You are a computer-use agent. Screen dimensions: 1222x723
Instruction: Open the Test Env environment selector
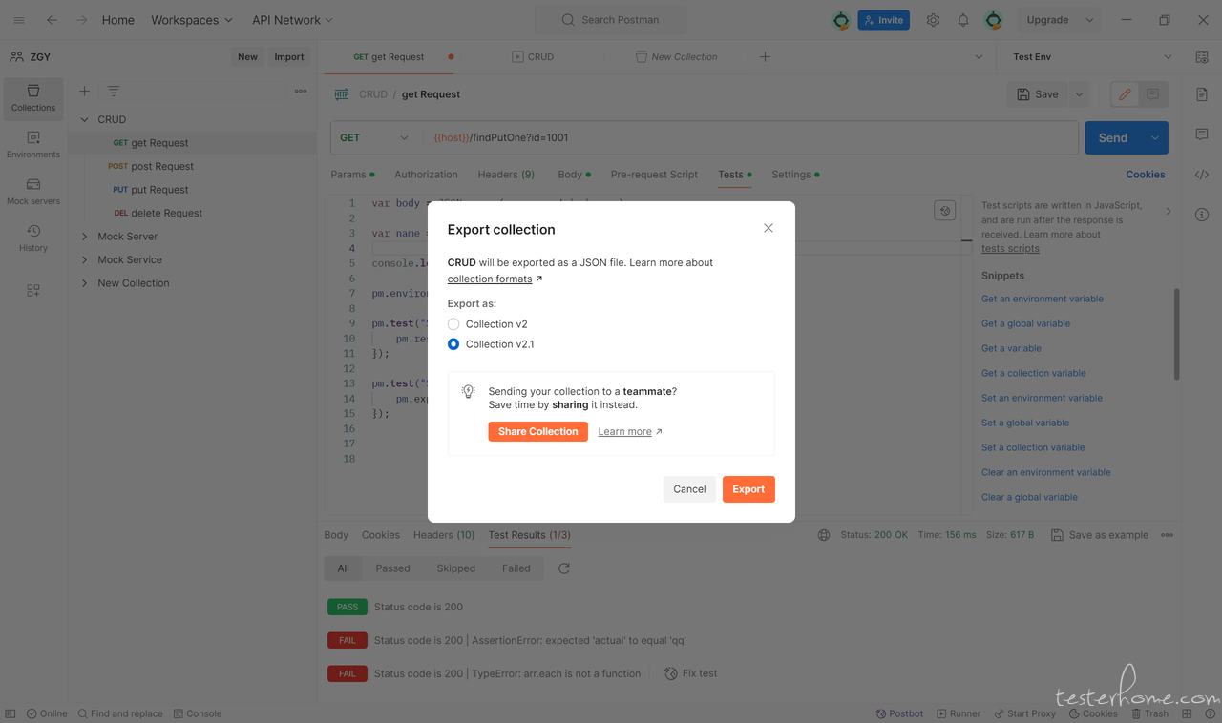pyautogui.click(x=1092, y=56)
